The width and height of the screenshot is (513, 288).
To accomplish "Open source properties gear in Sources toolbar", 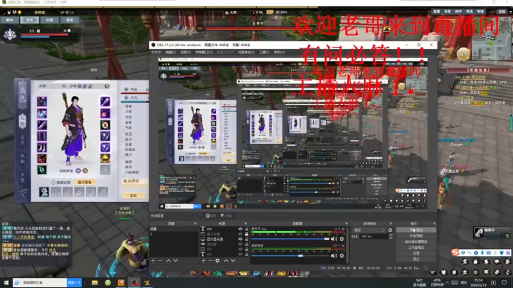I will (217, 260).
